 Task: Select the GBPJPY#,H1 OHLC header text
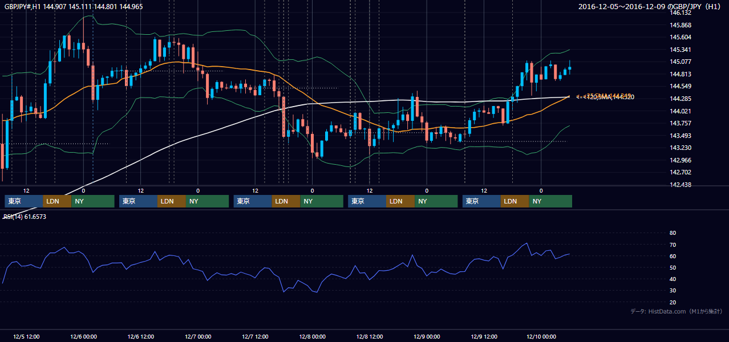(73, 6)
